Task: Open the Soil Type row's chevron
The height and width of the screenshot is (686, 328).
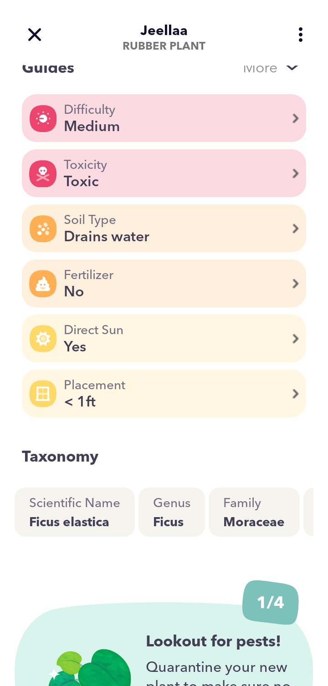Action: pos(296,229)
